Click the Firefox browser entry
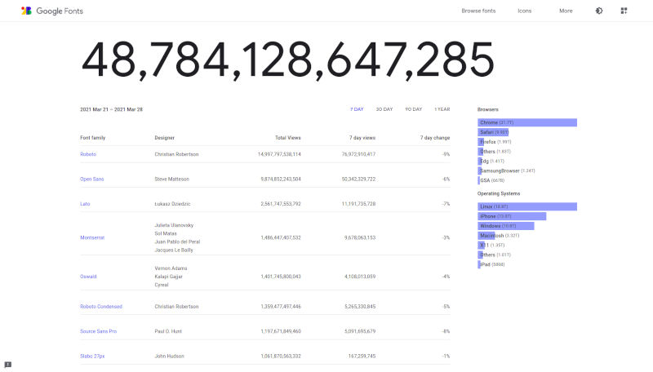 click(495, 142)
